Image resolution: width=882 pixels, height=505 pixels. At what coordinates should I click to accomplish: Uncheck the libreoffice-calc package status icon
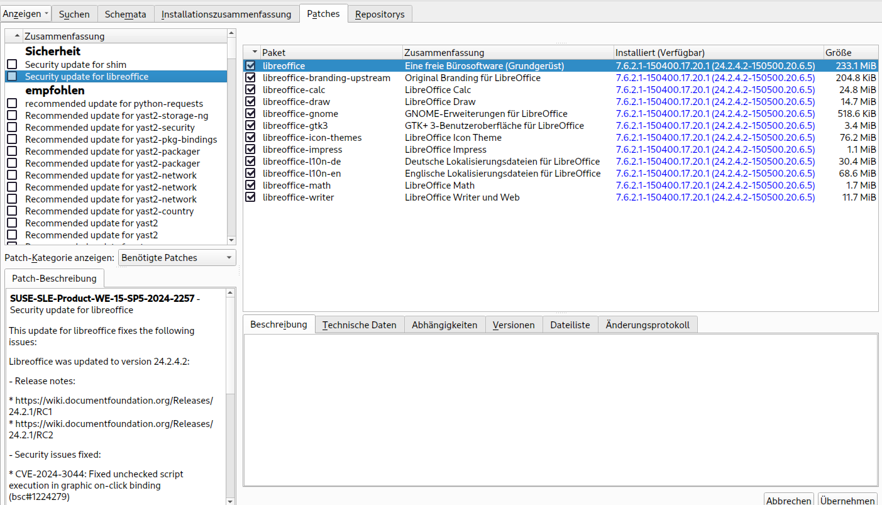(x=251, y=90)
